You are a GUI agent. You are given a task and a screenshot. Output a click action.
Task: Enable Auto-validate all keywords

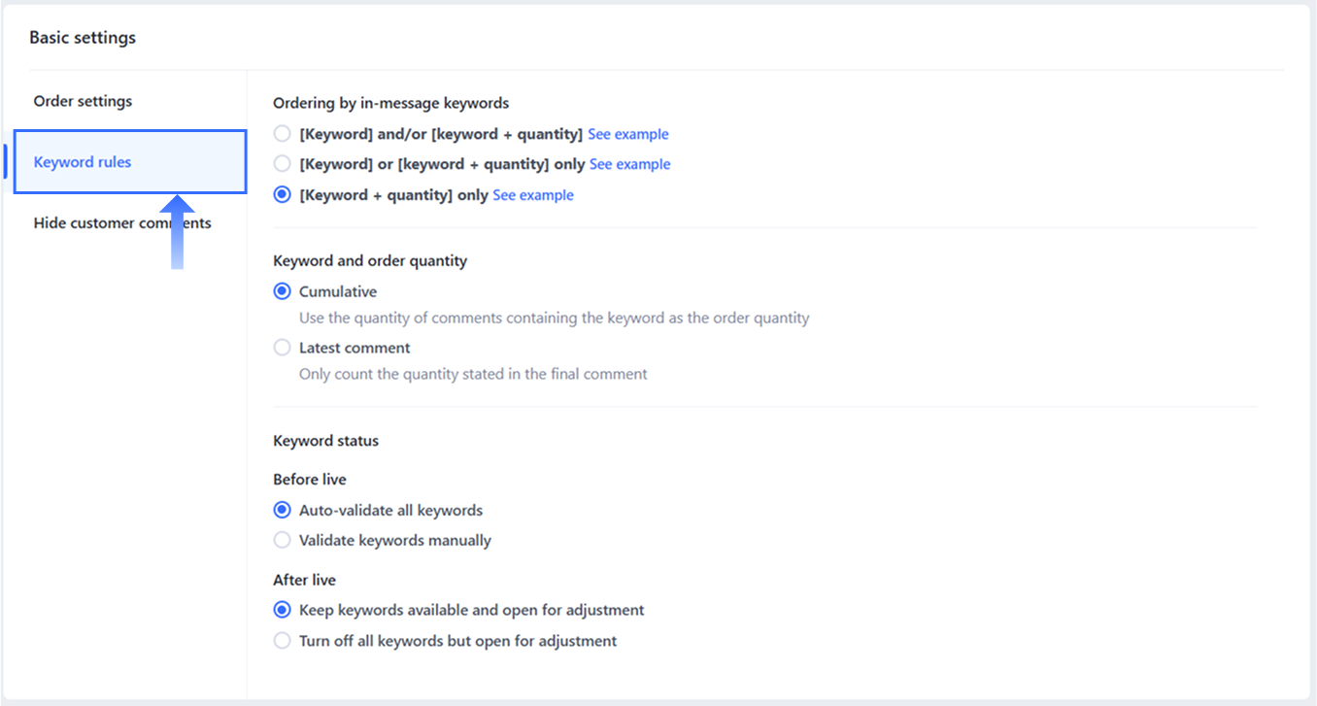coord(283,510)
